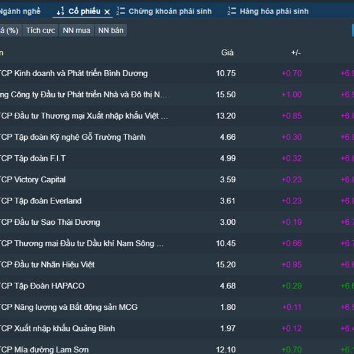Open the Tập Đoàn HAPACO row

coord(177,286)
